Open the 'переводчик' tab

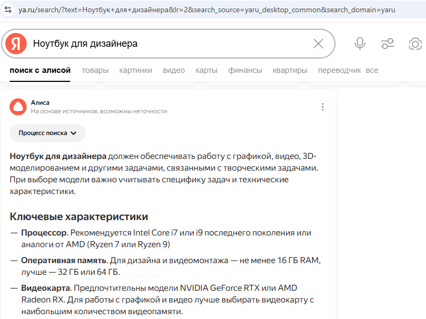click(339, 70)
